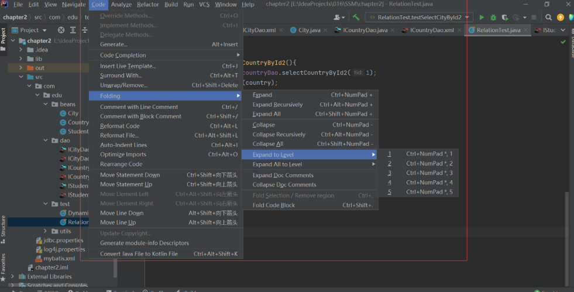Viewport: 574px width, 292px height.
Task: Open the IntelliJ IDEA logo icon
Action: pyautogui.click(x=5, y=5)
